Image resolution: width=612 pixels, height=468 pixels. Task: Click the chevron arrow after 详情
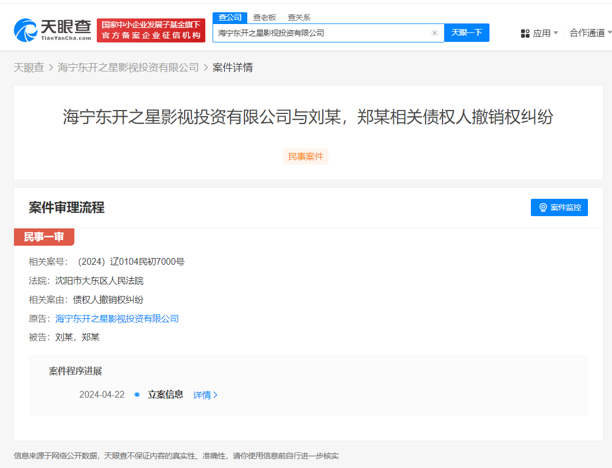point(215,395)
